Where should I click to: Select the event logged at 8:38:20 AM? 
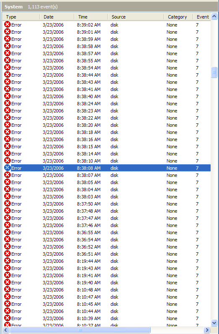click(x=107, y=125)
